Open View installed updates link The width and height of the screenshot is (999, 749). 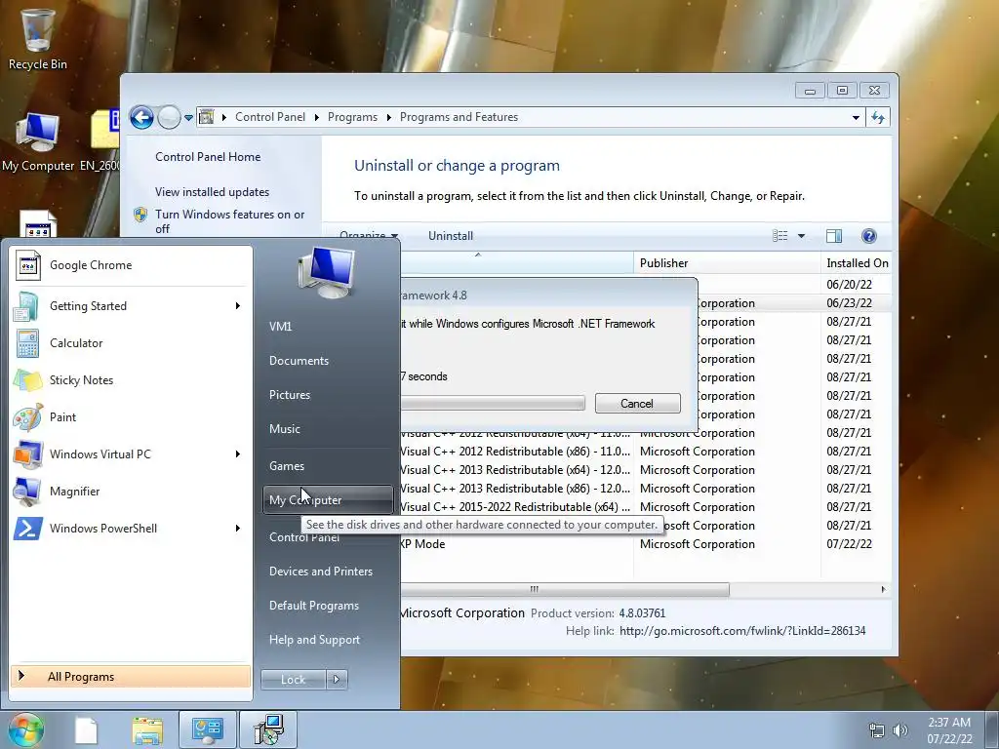212,192
